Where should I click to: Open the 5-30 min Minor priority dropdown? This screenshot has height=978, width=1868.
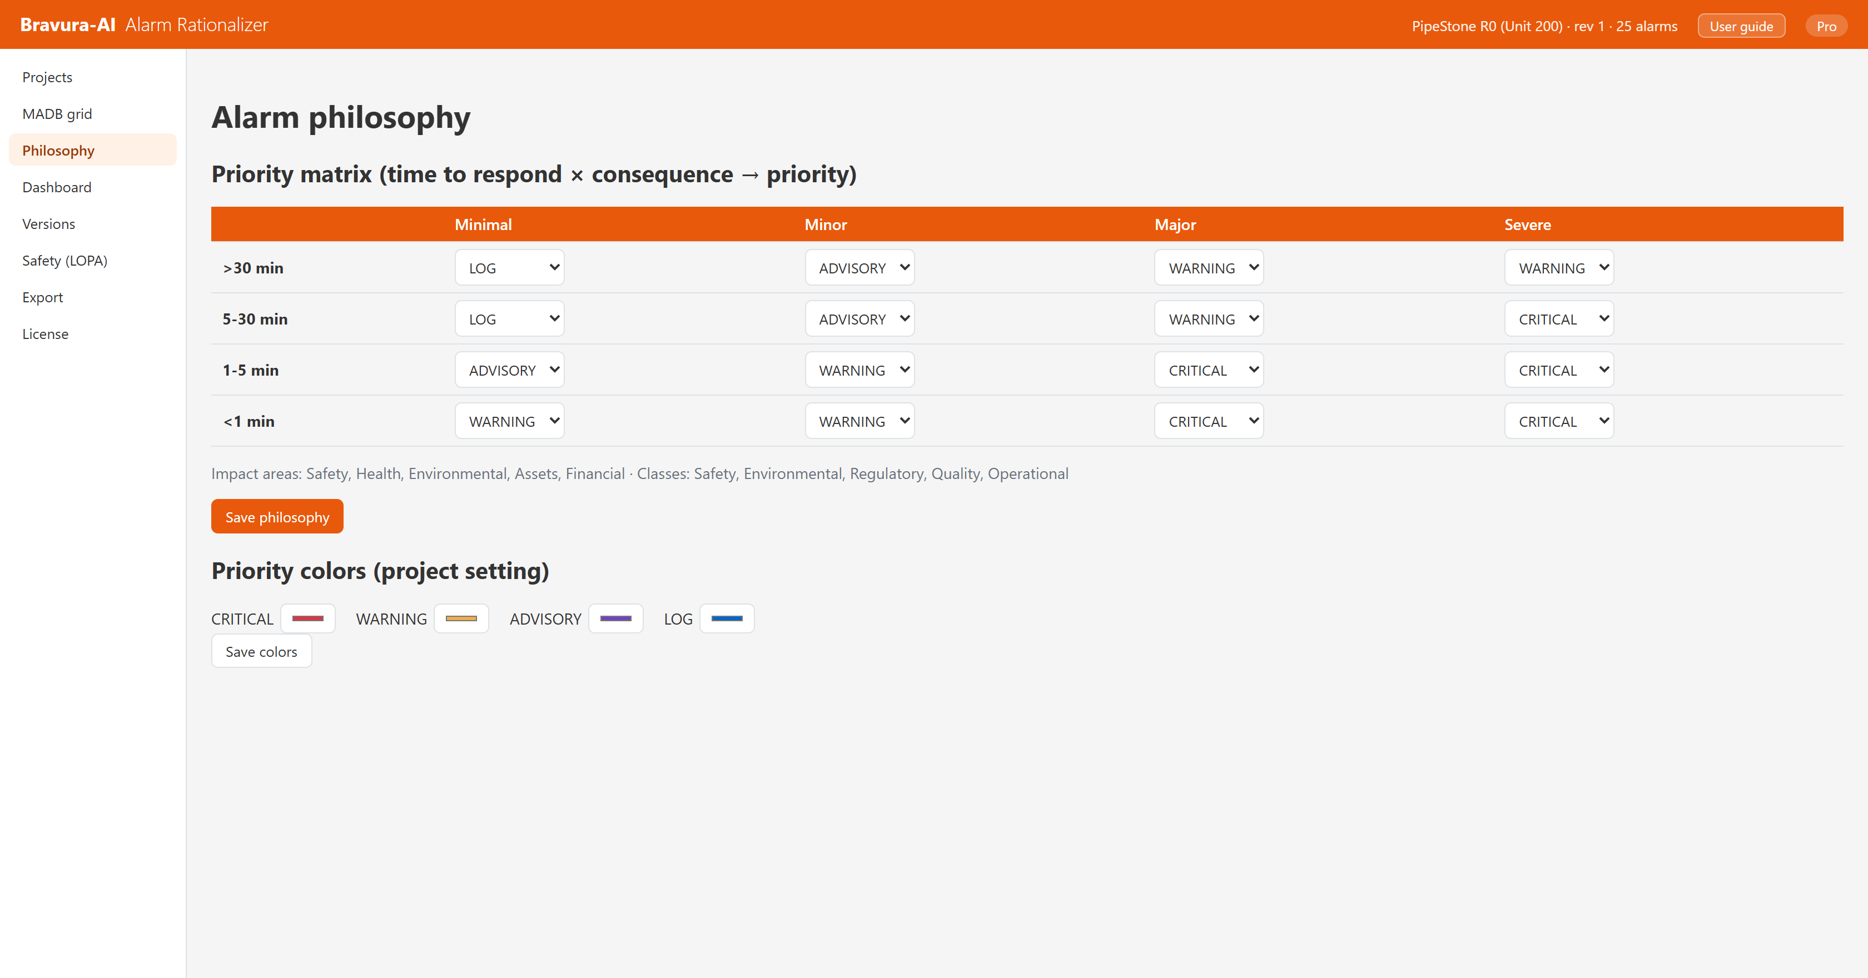pyautogui.click(x=860, y=319)
